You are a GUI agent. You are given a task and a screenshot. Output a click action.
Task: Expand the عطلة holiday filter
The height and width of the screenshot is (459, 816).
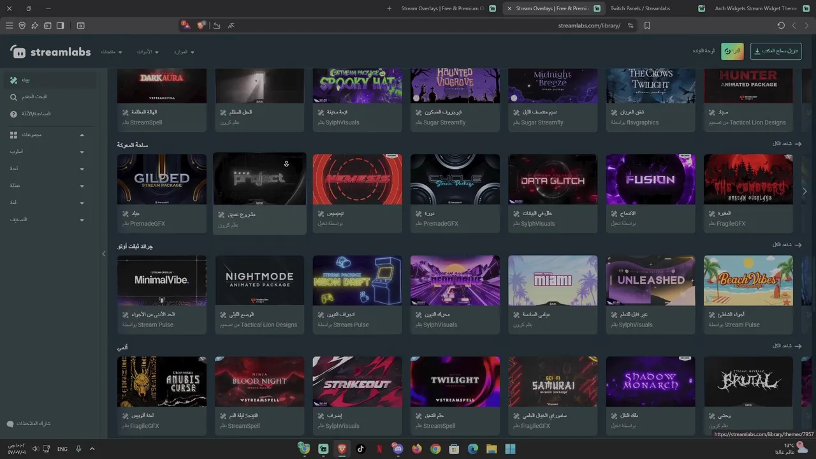pos(82,186)
